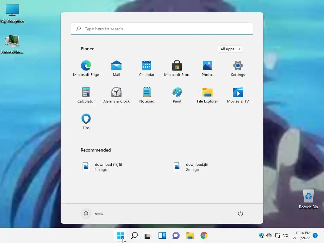
Task: Open taskbar Search
Action: click(x=134, y=235)
